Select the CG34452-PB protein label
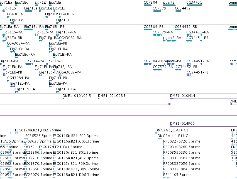The width and height of the screenshot is (237, 179). click(186, 67)
